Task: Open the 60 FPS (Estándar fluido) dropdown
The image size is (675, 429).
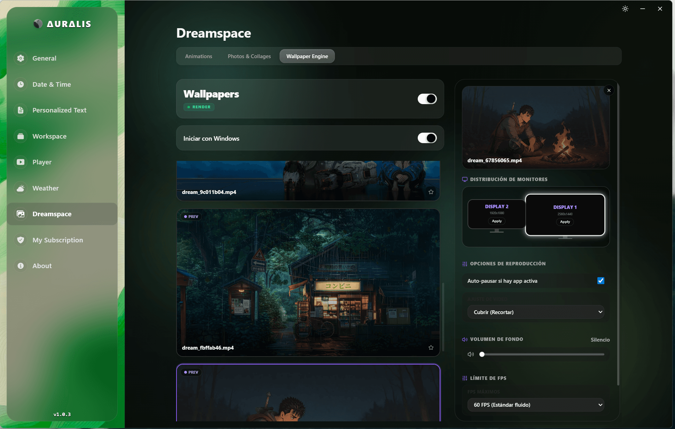Action: (536, 405)
